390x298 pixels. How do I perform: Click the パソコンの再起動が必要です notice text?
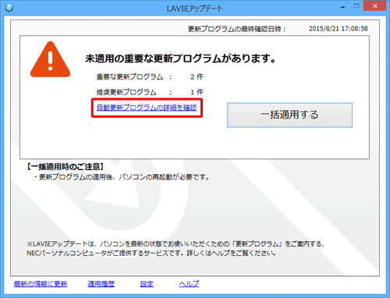coord(165,177)
